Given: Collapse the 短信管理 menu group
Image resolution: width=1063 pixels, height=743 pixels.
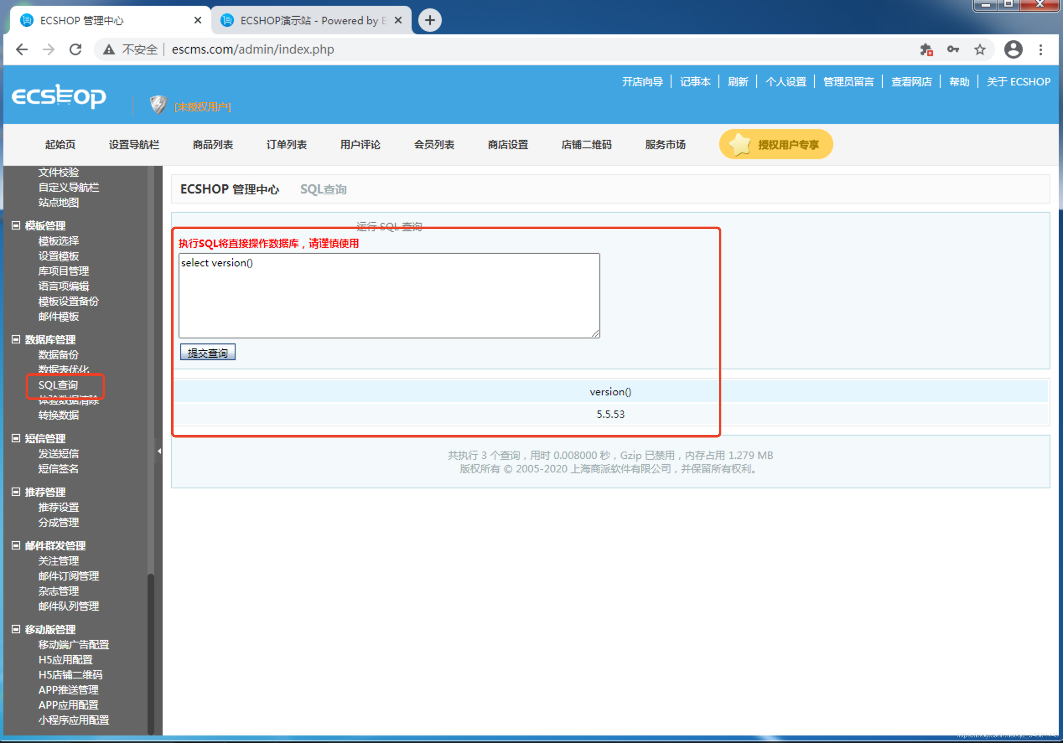Looking at the screenshot, I should point(16,438).
